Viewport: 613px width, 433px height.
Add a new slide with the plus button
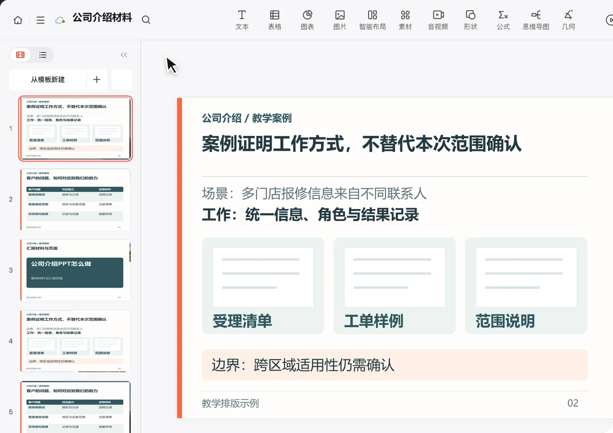97,80
